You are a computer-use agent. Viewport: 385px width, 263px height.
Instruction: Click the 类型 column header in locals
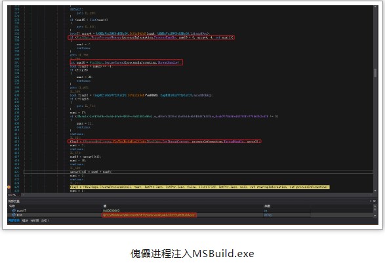point(267,206)
